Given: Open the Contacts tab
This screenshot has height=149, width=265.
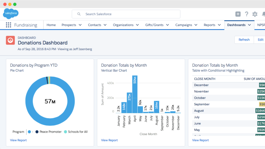Looking at the screenshot, I should (x=94, y=25).
